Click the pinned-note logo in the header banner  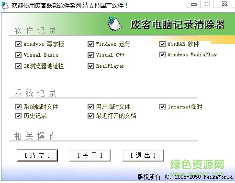pyautogui.click(x=114, y=24)
